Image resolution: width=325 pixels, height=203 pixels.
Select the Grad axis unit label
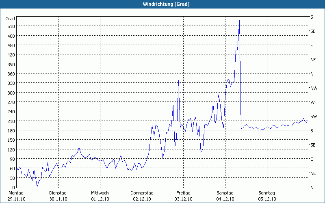10,19
